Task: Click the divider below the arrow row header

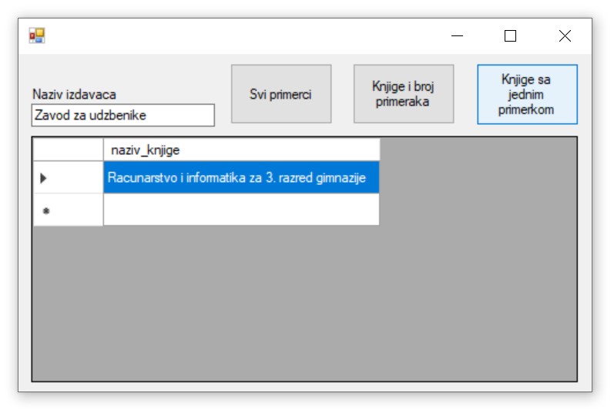Action: point(68,193)
